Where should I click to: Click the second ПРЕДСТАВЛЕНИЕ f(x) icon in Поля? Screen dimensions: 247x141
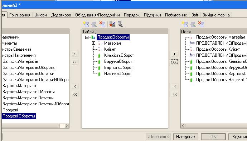coord(192,55)
